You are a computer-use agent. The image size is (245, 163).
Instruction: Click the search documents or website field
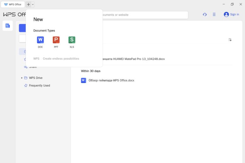click(x=145, y=15)
